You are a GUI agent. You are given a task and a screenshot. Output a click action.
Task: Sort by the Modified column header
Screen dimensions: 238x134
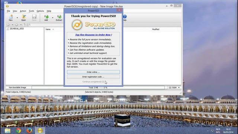coord(155,29)
